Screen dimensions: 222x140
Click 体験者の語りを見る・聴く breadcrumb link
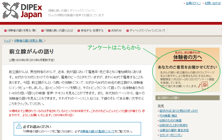click(29, 41)
